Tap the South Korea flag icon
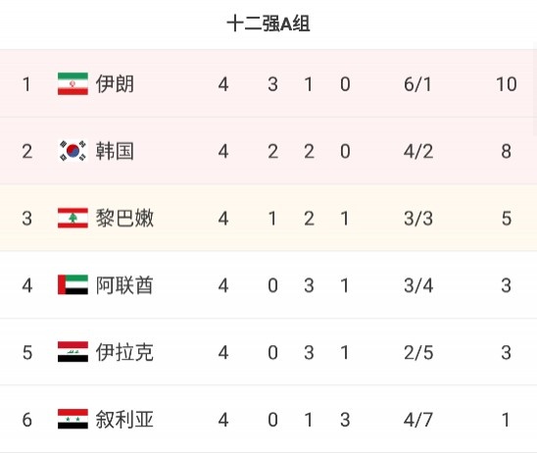The height and width of the screenshot is (453, 537). pyautogui.click(x=73, y=151)
